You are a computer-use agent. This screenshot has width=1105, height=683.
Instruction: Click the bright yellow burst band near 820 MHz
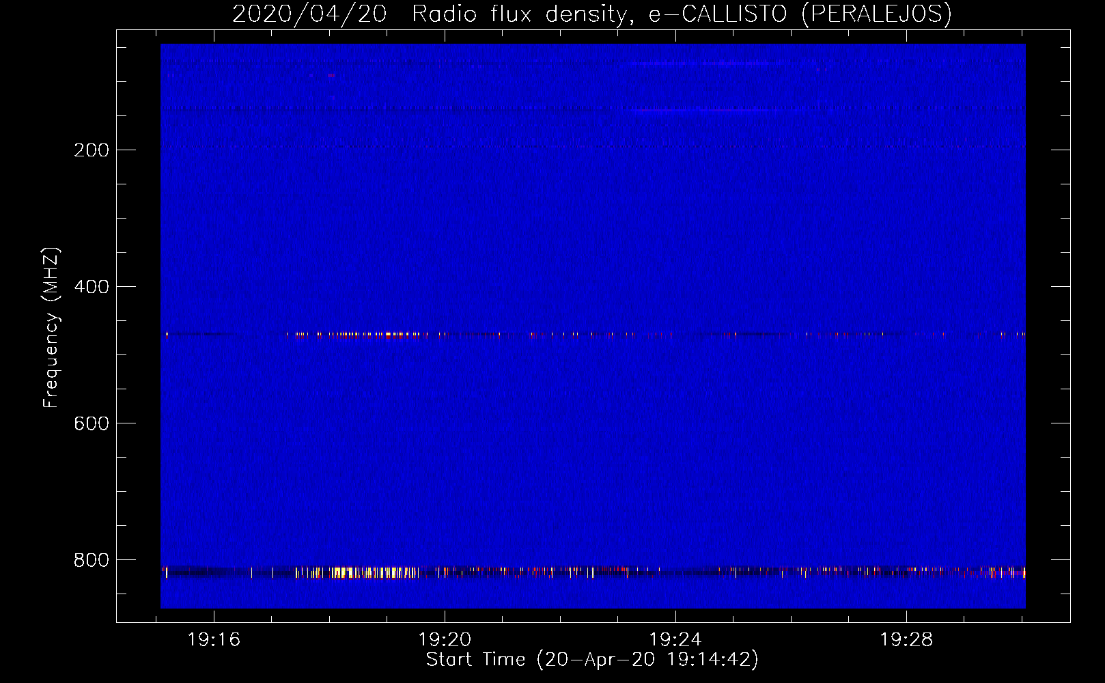593,572
